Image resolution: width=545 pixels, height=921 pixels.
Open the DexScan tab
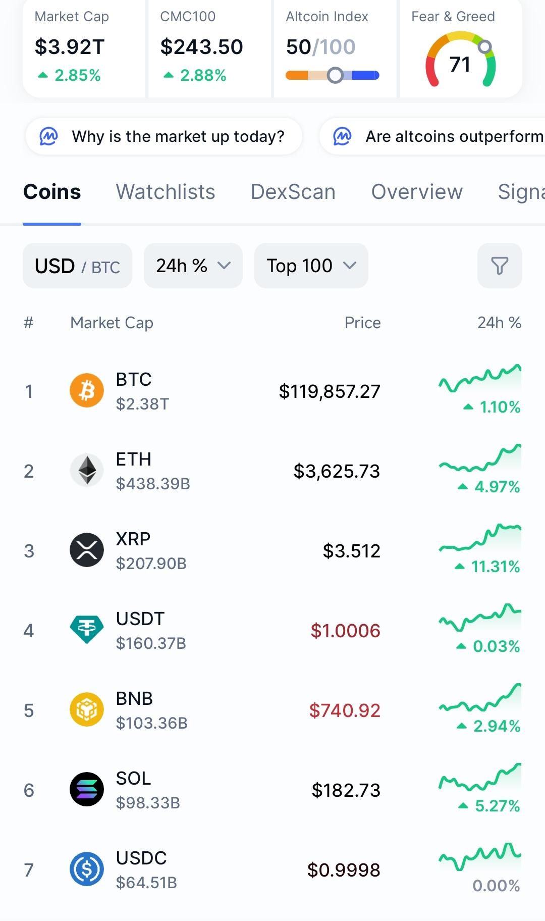click(293, 192)
